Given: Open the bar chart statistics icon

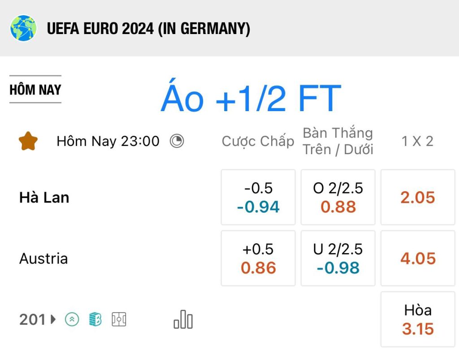Looking at the screenshot, I should 183,319.
